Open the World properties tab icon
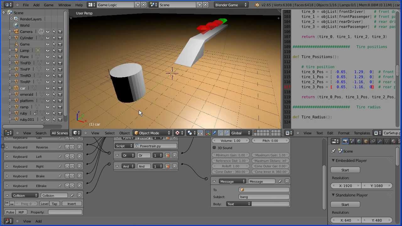 pyautogui.click(x=359, y=141)
